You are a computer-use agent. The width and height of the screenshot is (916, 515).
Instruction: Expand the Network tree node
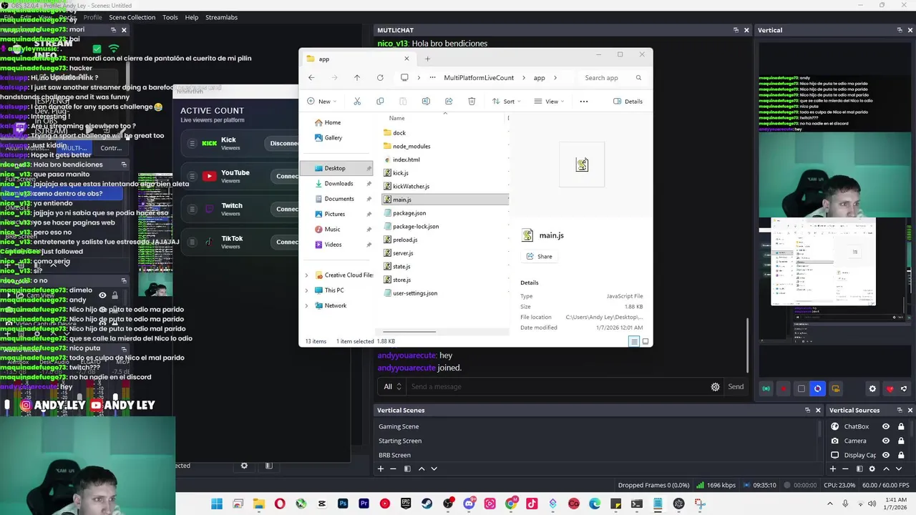(307, 305)
